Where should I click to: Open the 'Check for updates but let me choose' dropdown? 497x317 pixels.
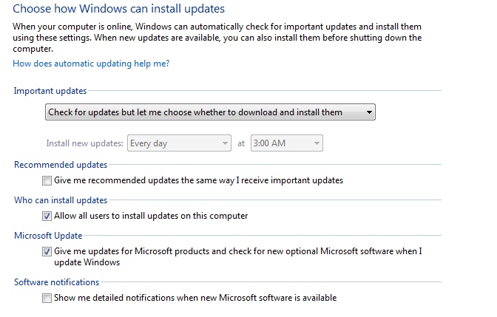pyautogui.click(x=210, y=112)
